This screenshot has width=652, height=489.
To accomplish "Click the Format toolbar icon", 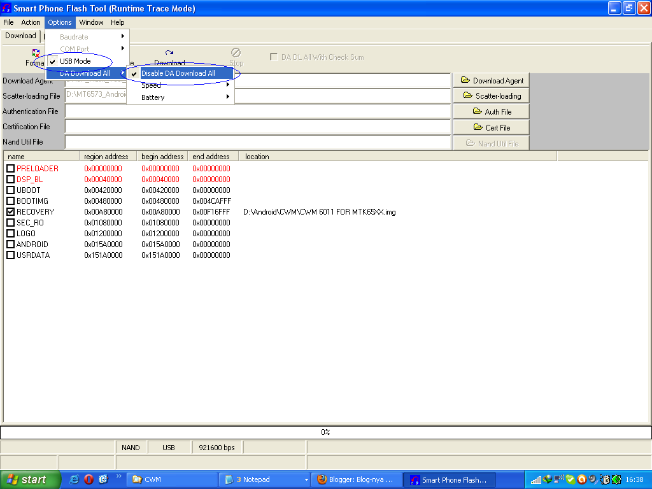I will pos(36,52).
